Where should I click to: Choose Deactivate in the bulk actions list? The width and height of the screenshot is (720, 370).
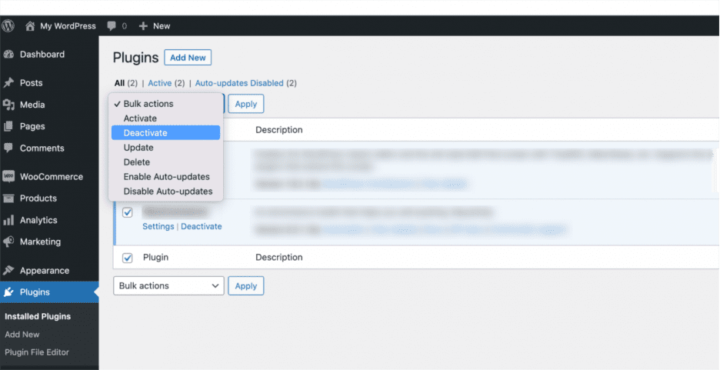pyautogui.click(x=145, y=133)
